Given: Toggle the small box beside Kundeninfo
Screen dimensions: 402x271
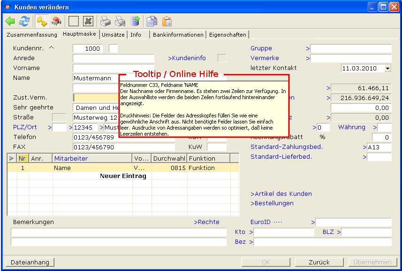Looking at the screenshot, I should [x=222, y=58].
